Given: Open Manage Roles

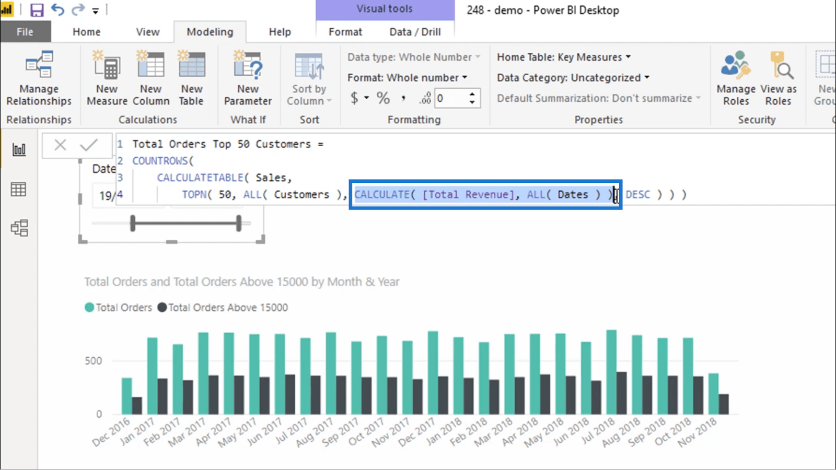Looking at the screenshot, I should 736,78.
